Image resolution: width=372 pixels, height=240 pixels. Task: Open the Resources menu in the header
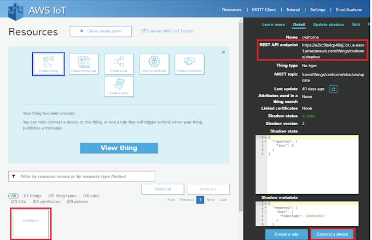[231, 9]
